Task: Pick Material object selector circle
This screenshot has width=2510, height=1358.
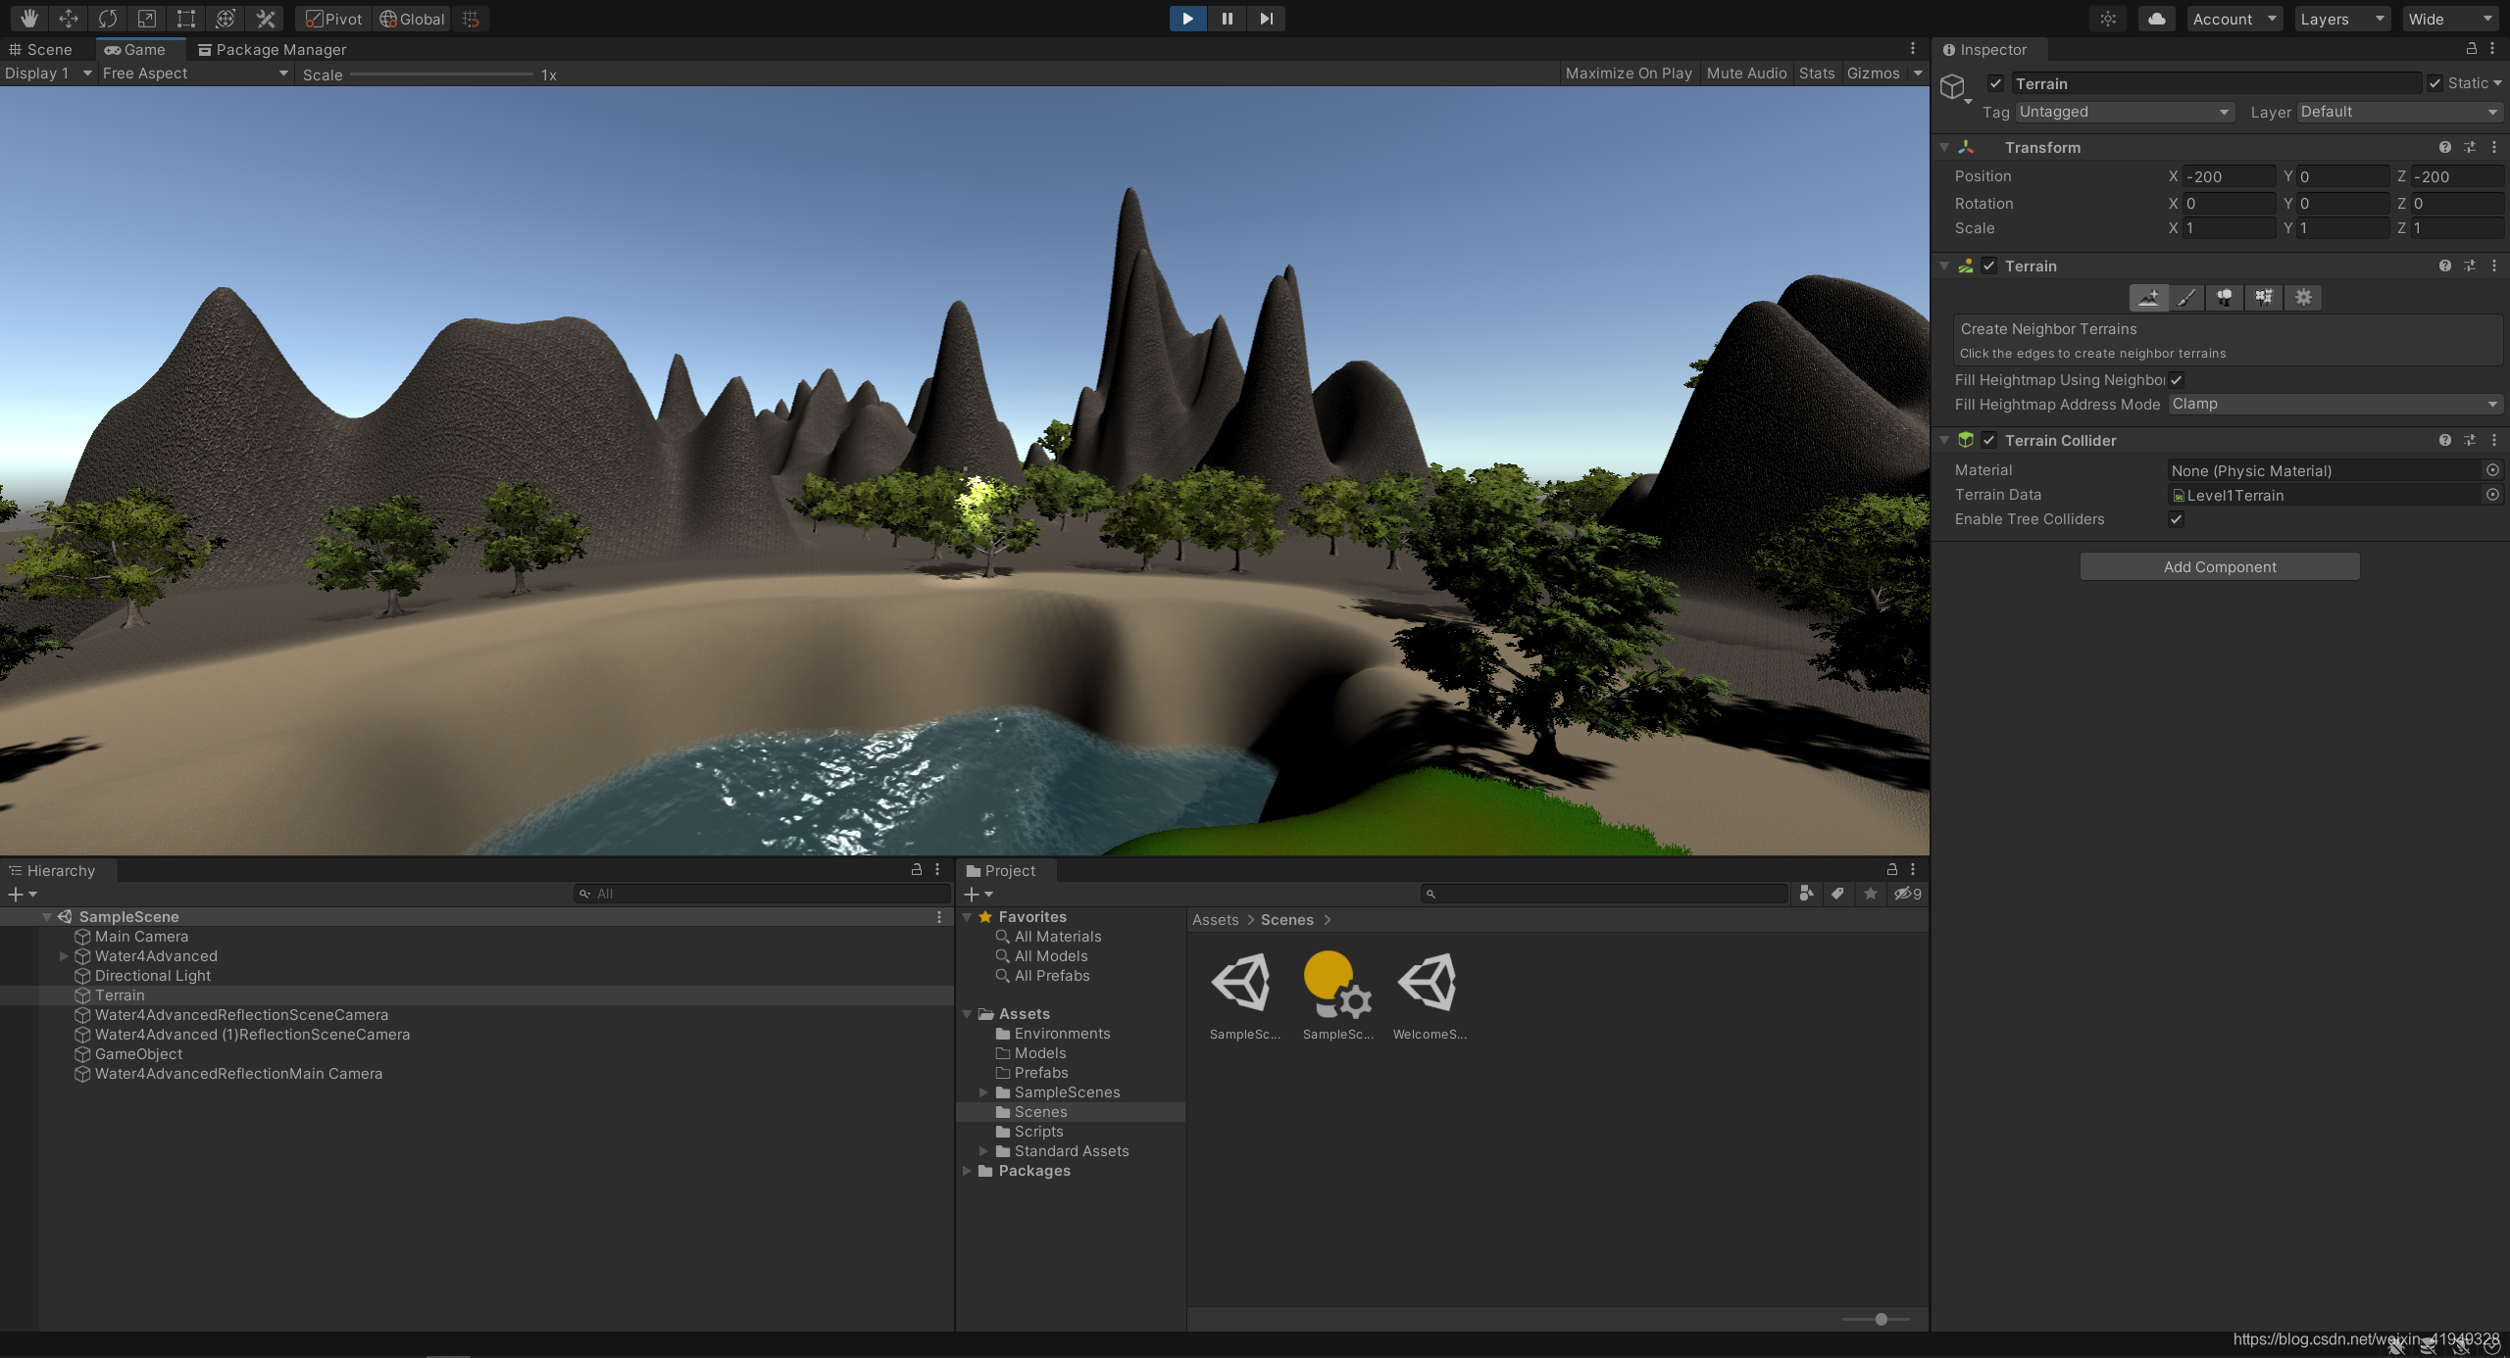Action: pos(2492,470)
